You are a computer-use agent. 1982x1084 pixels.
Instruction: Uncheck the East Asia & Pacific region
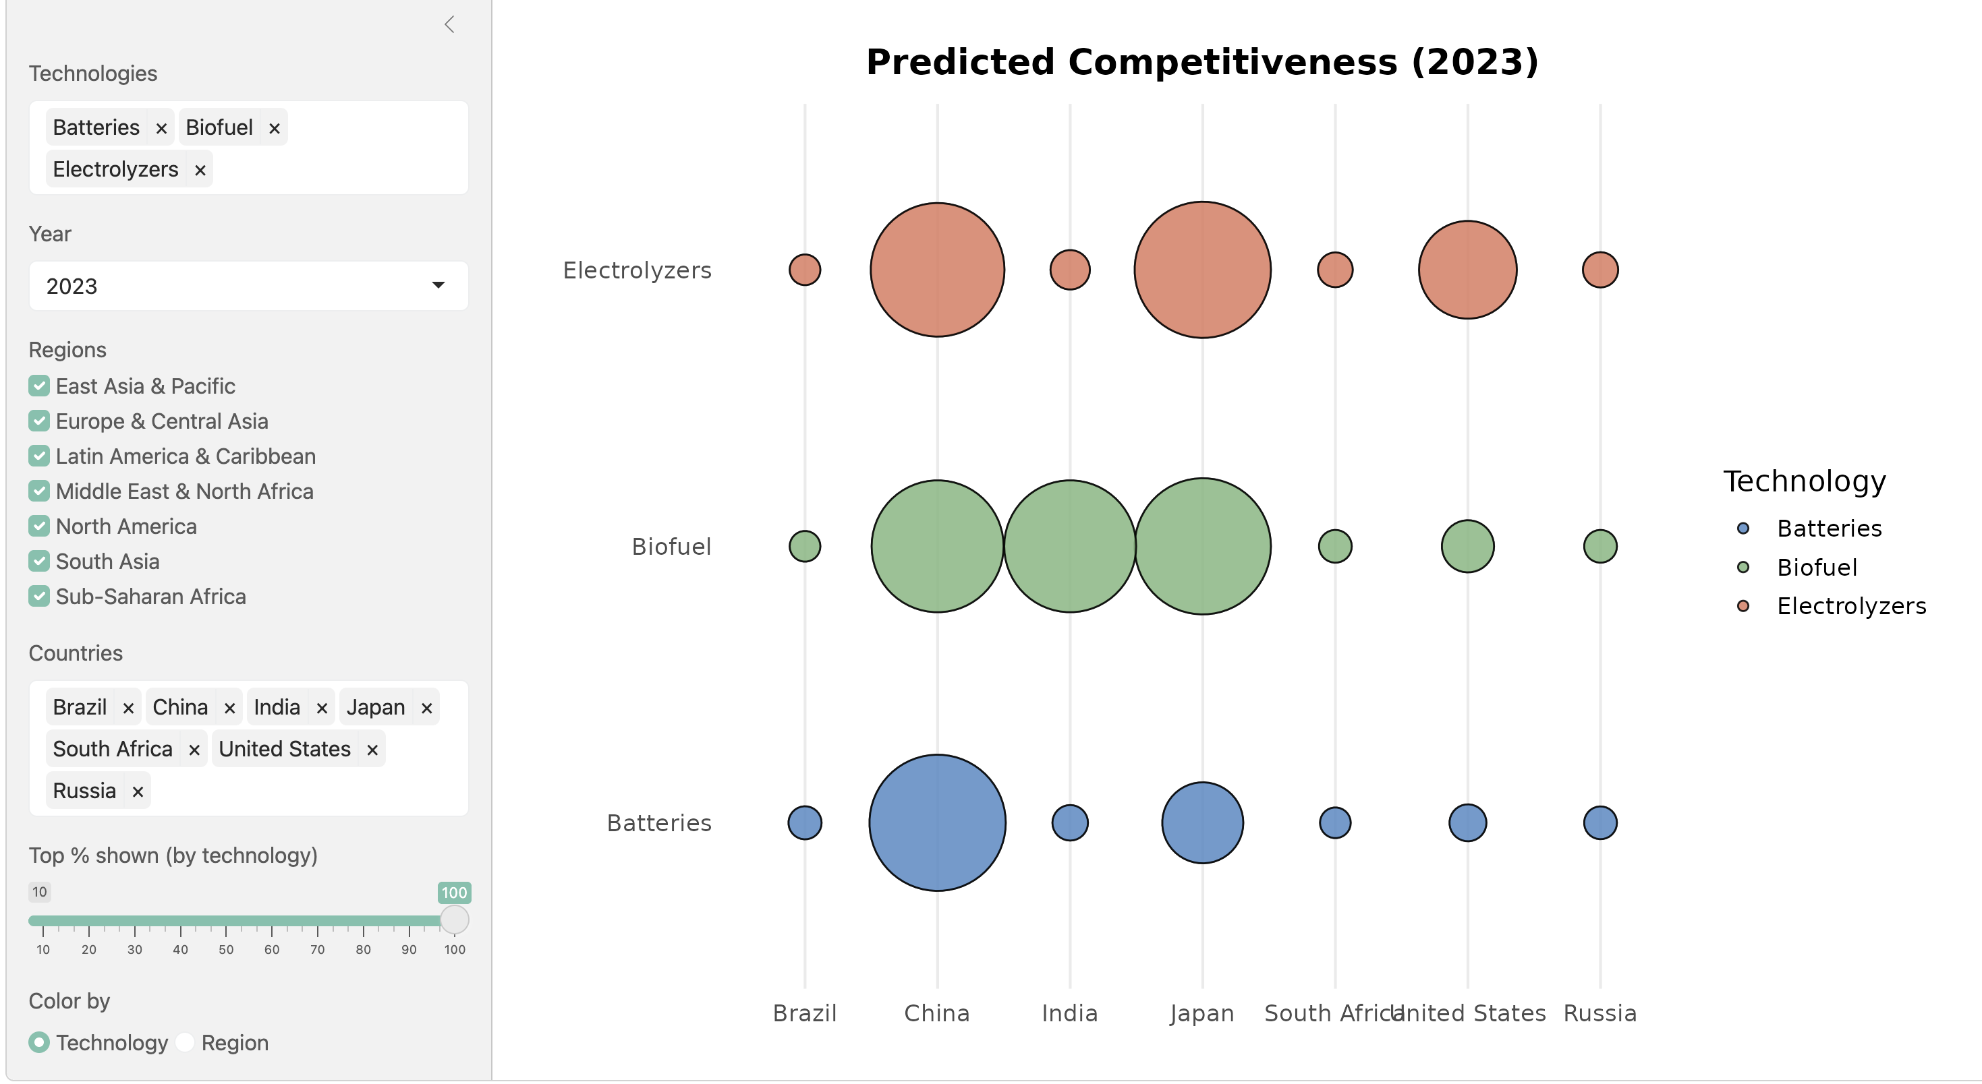39,386
